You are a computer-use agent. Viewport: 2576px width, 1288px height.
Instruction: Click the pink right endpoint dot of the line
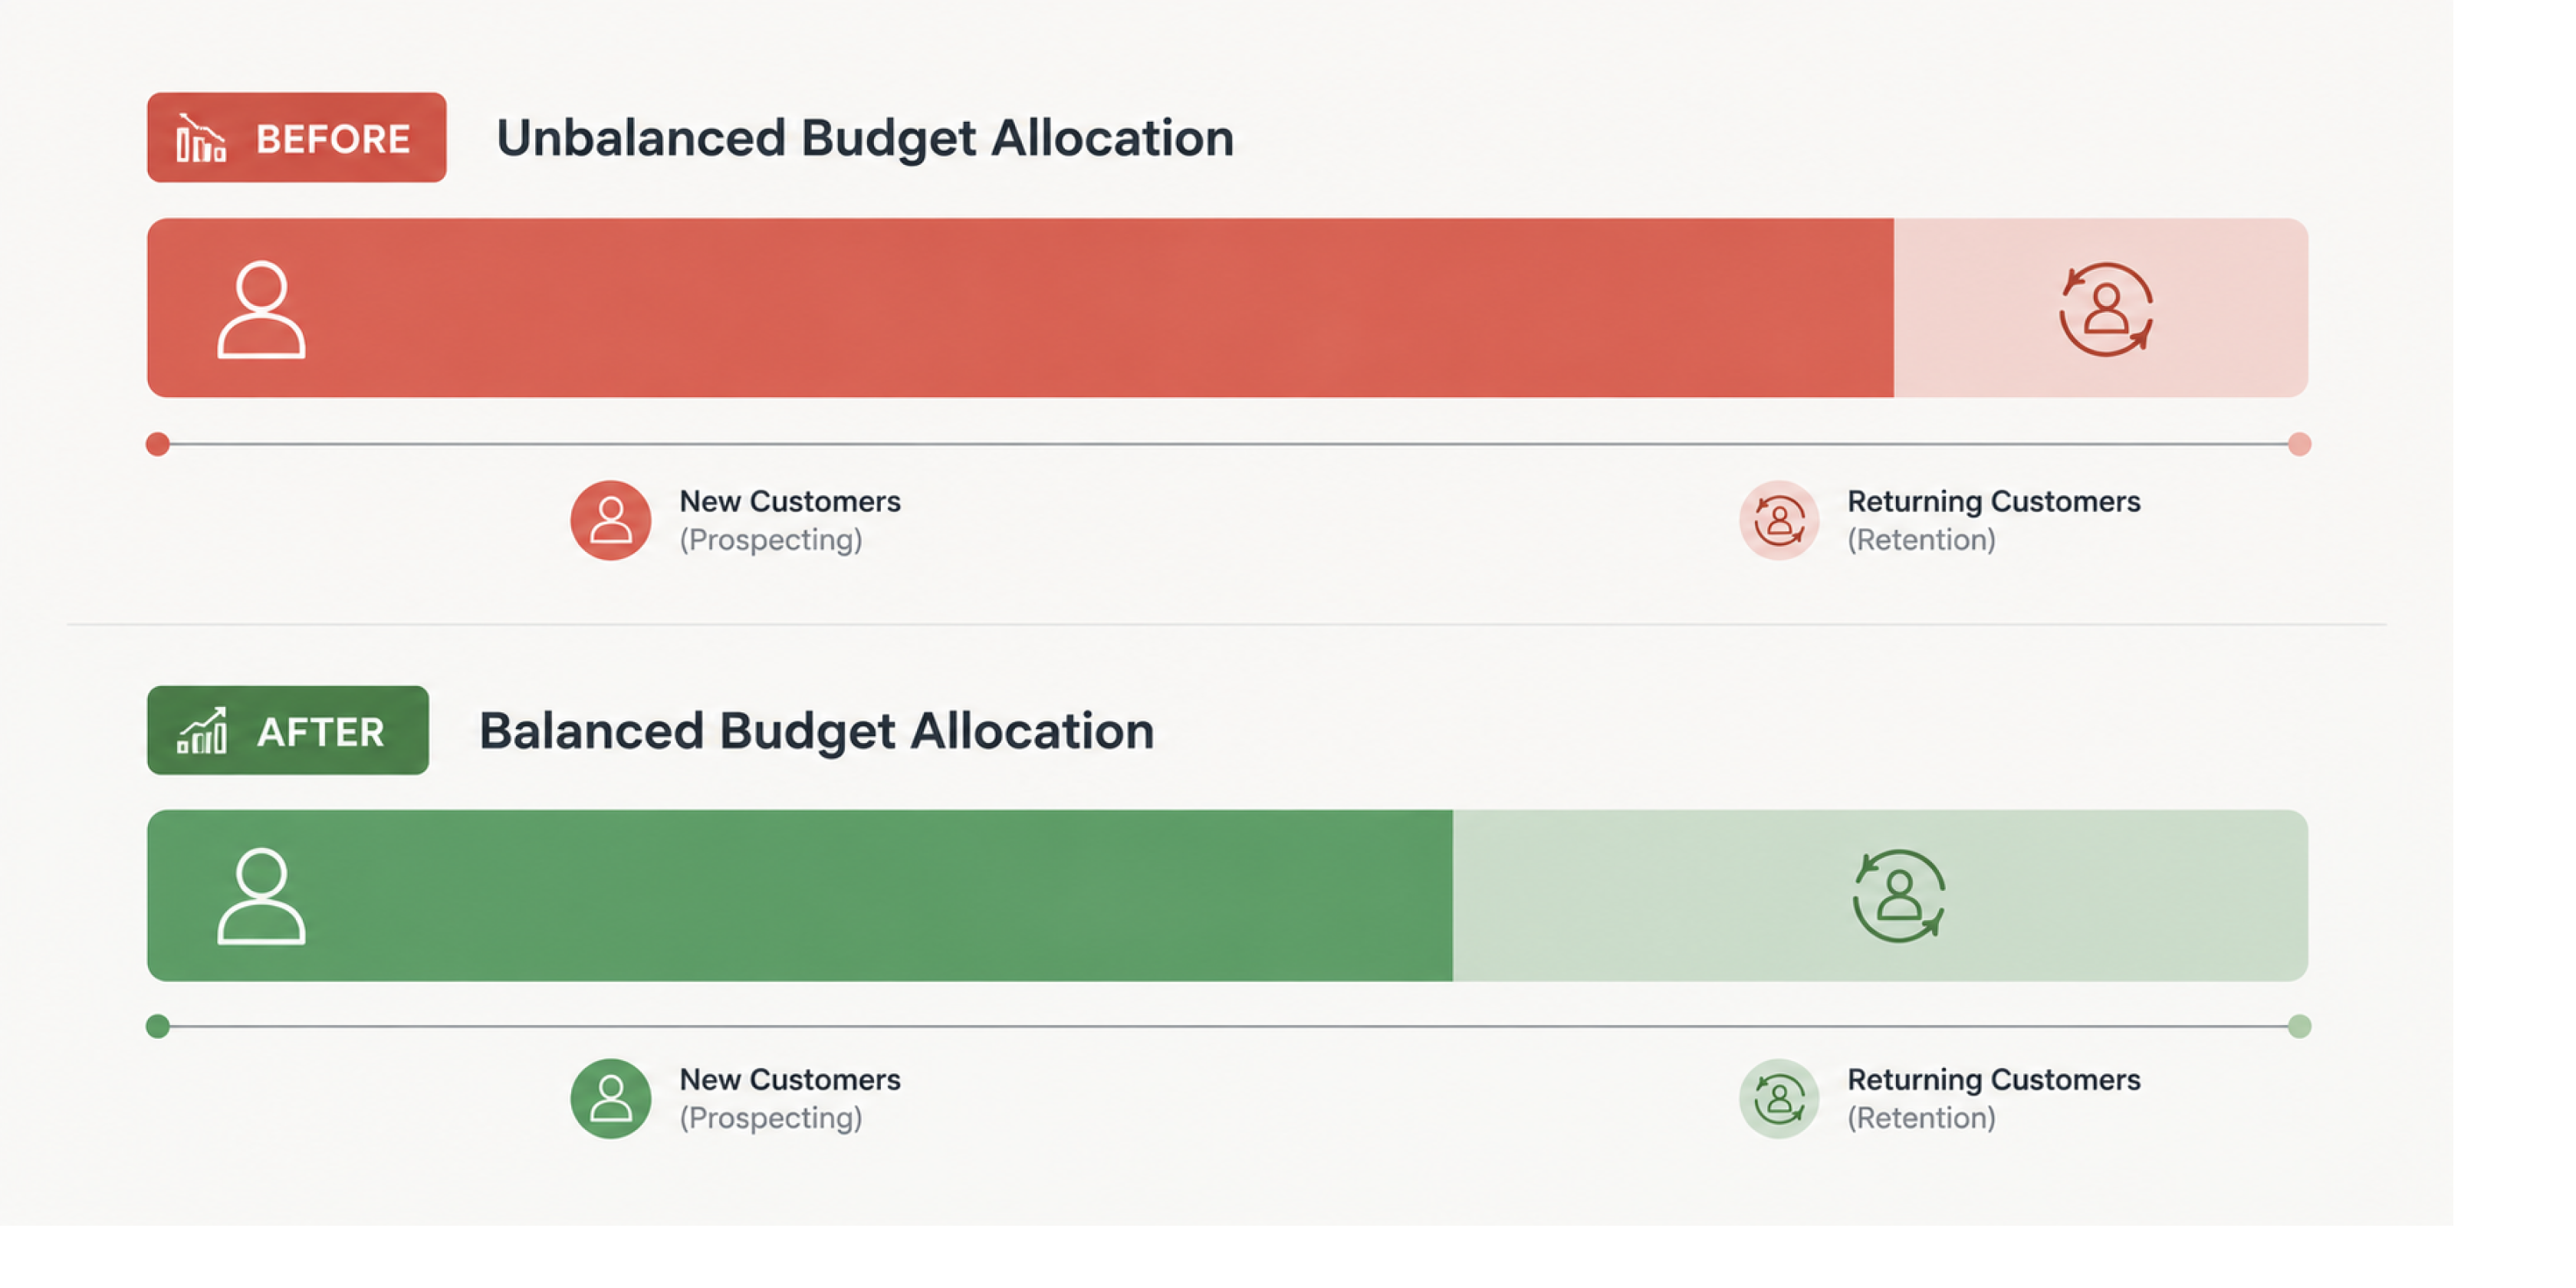[2299, 444]
